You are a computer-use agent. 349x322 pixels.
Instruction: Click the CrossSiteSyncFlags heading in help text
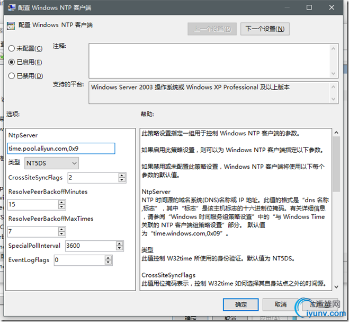(x=168, y=275)
